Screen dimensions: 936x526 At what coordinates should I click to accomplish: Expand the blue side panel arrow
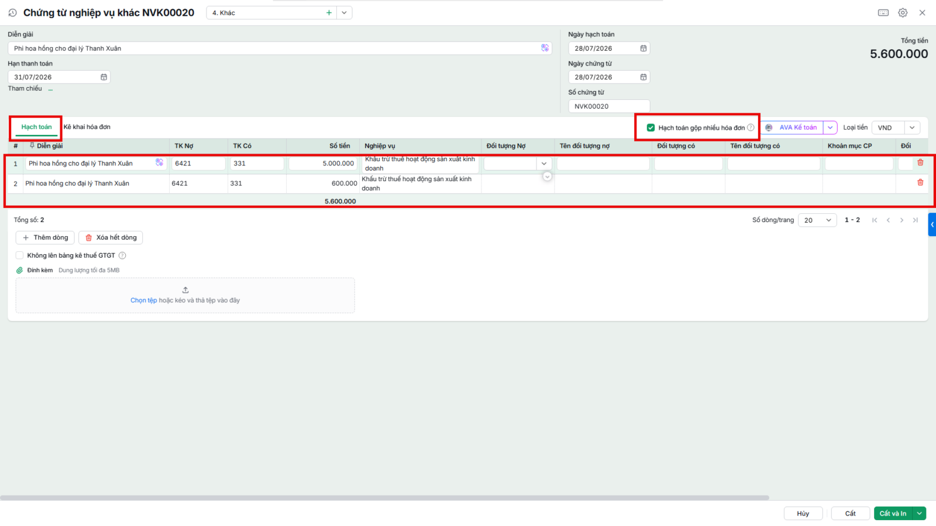[x=932, y=224]
